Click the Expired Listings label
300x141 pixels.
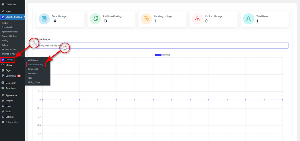pyautogui.click(x=214, y=16)
